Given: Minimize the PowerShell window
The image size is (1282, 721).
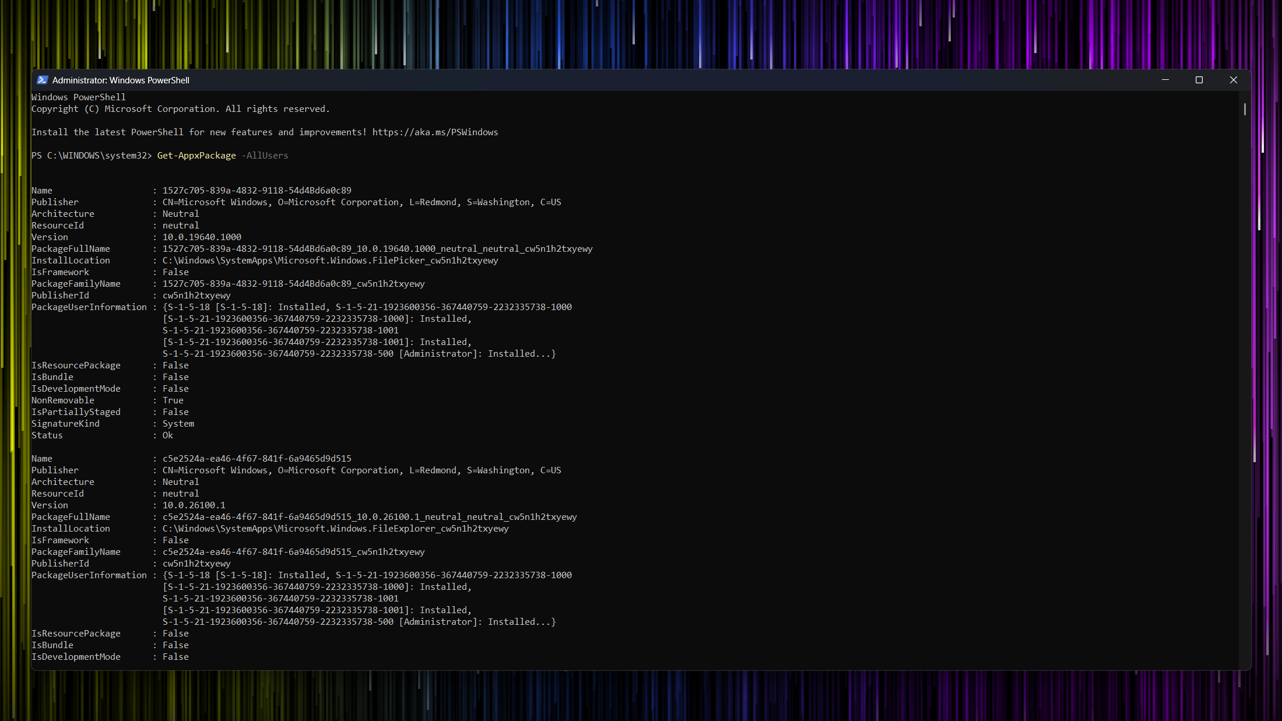Looking at the screenshot, I should coord(1165,80).
